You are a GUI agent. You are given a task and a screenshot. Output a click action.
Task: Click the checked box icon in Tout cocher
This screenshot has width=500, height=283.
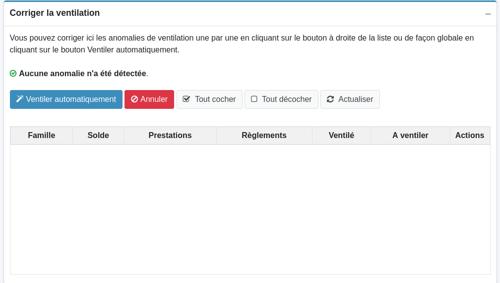pyautogui.click(x=187, y=99)
